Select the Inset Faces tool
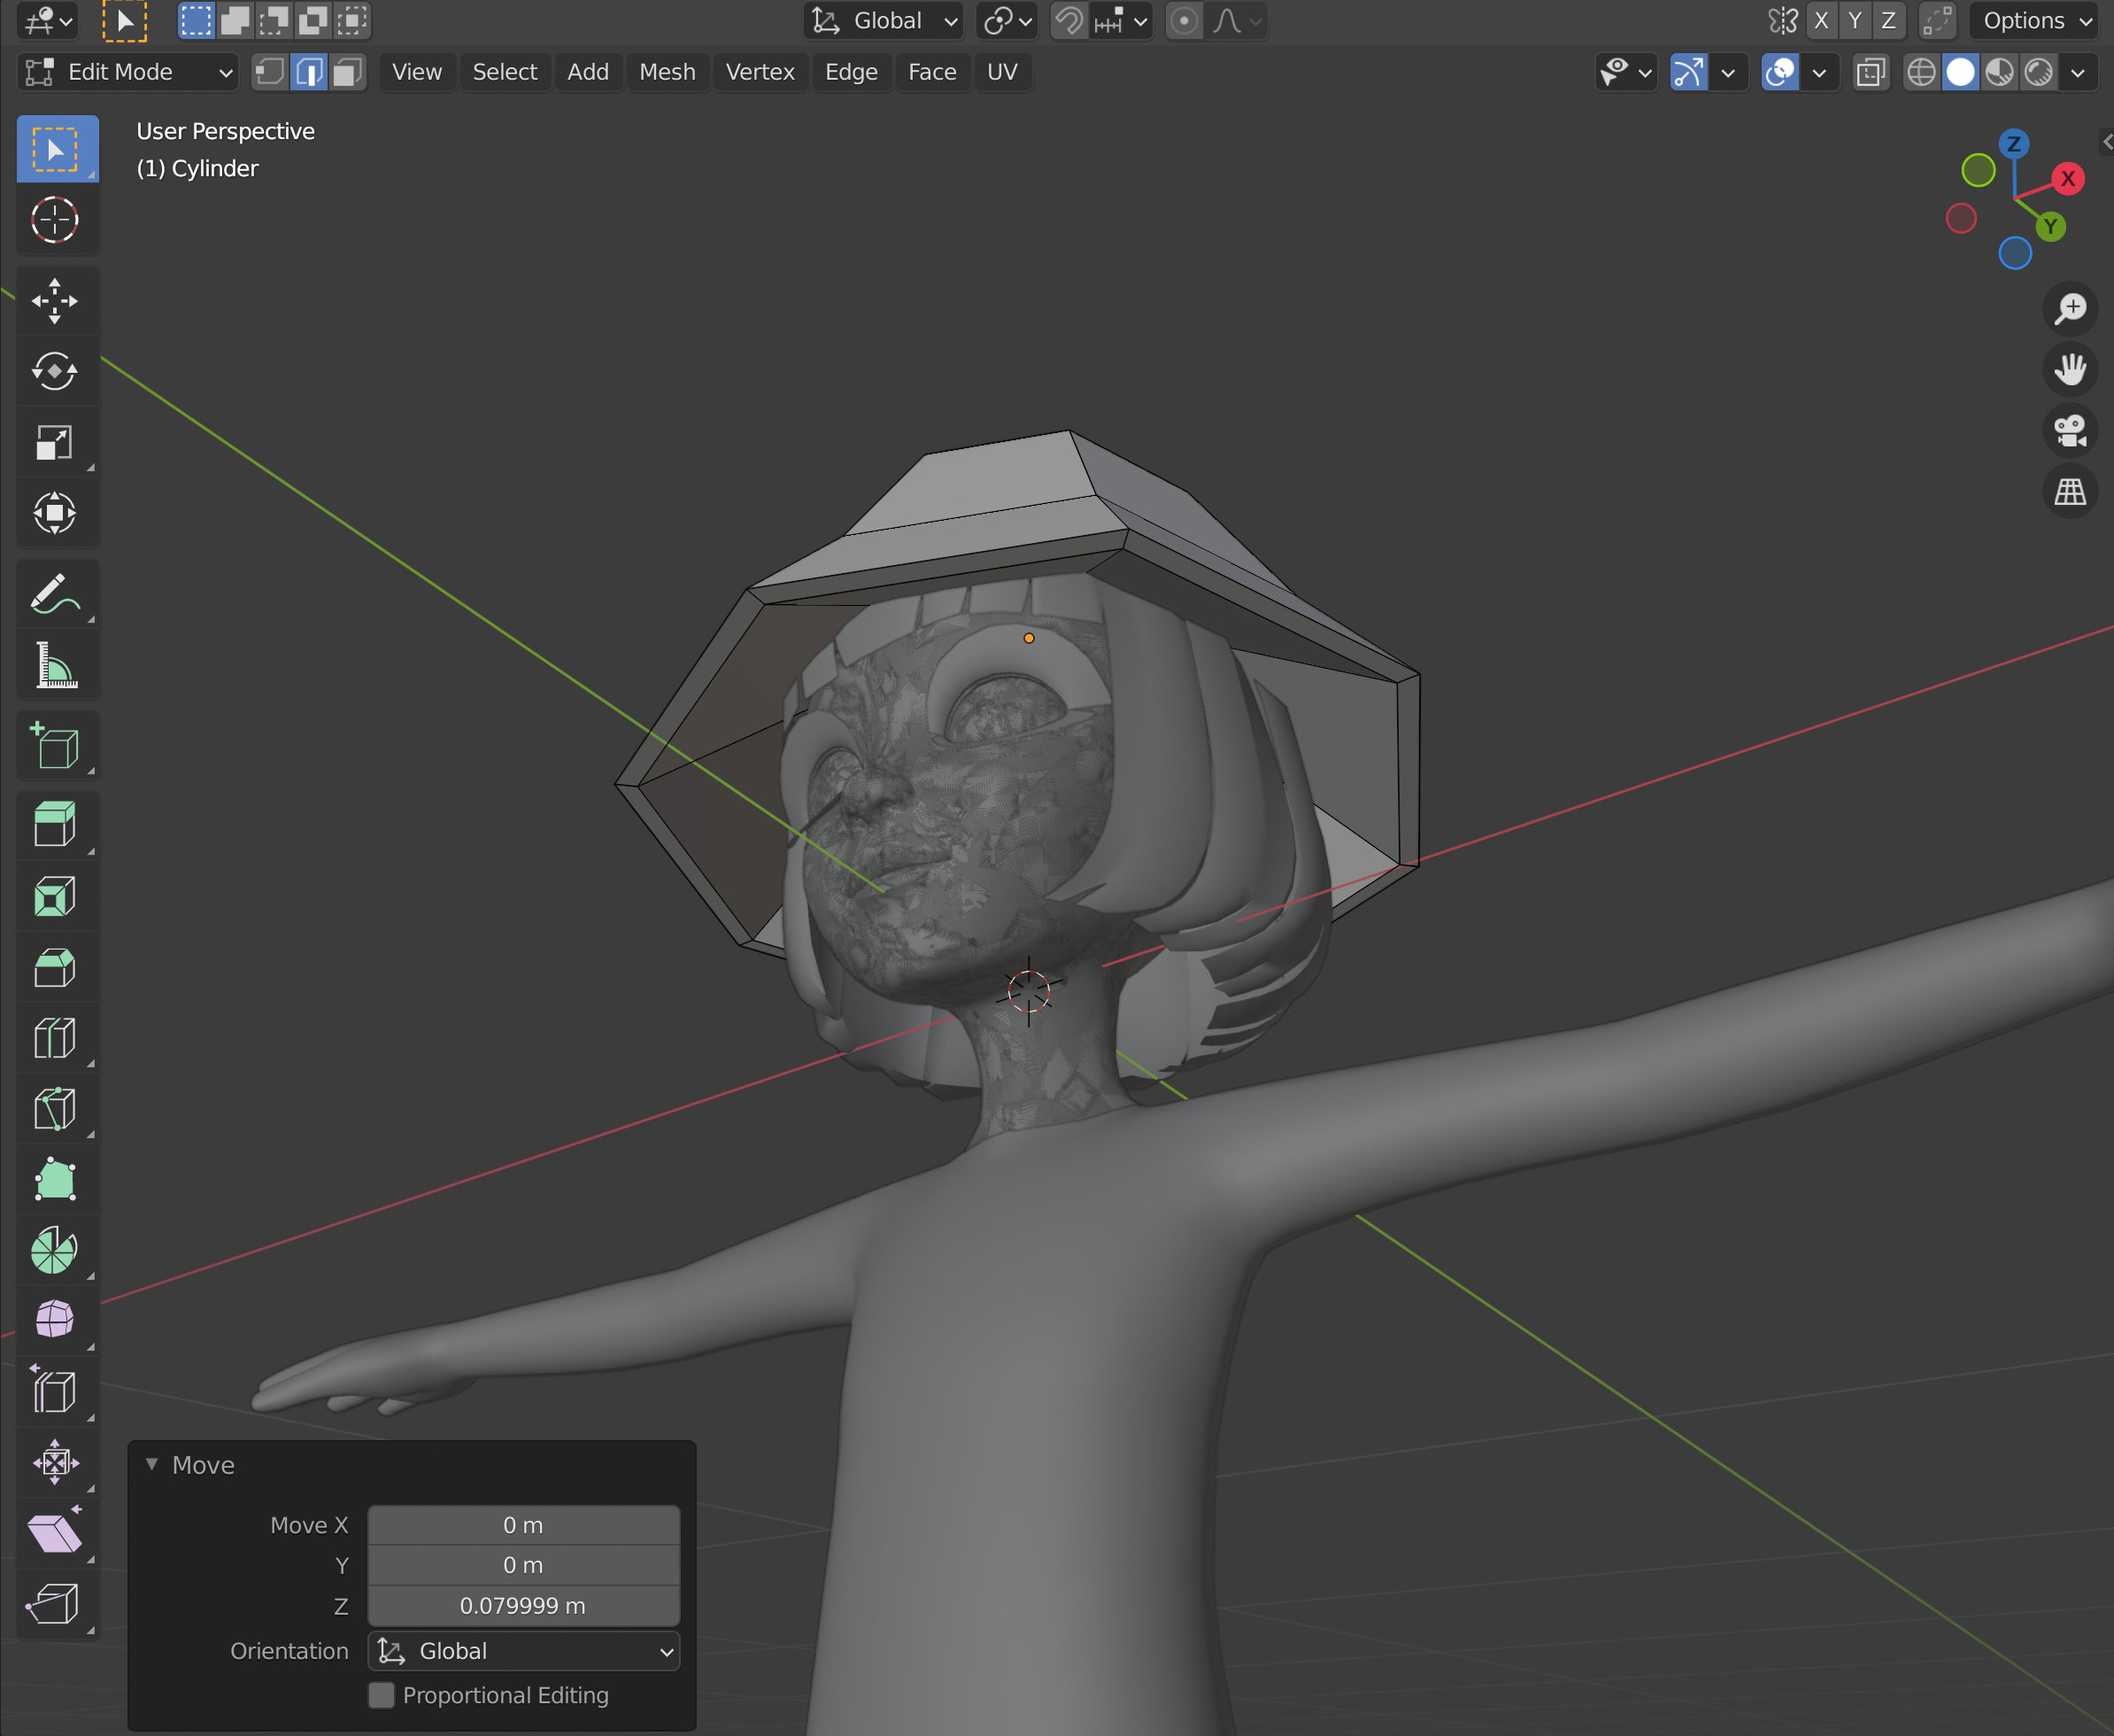The height and width of the screenshot is (1736, 2114). 57,897
